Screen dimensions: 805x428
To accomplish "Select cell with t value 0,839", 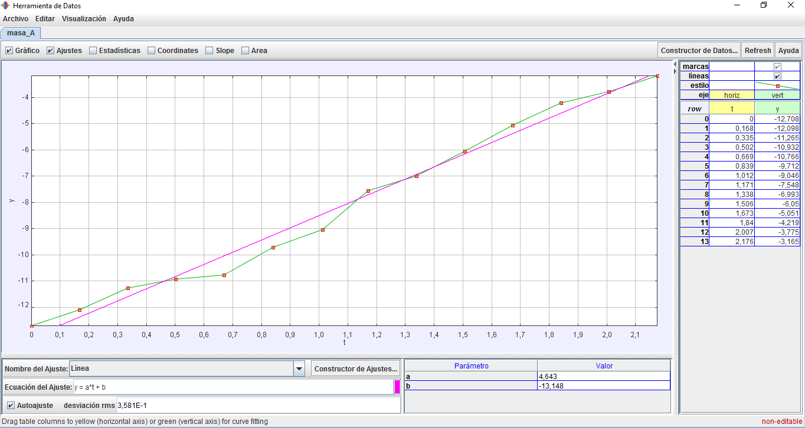I will (732, 166).
